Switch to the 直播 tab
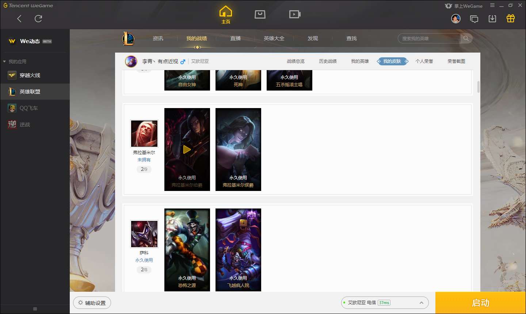 (235, 38)
